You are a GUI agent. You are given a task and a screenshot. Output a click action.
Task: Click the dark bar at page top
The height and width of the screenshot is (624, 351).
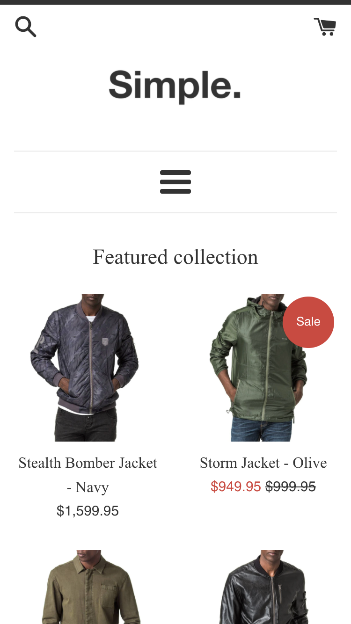pyautogui.click(x=175, y=2)
